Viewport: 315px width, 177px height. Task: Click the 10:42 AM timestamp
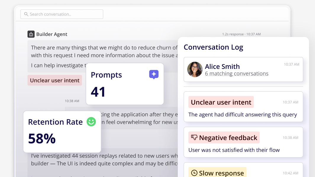click(290, 173)
